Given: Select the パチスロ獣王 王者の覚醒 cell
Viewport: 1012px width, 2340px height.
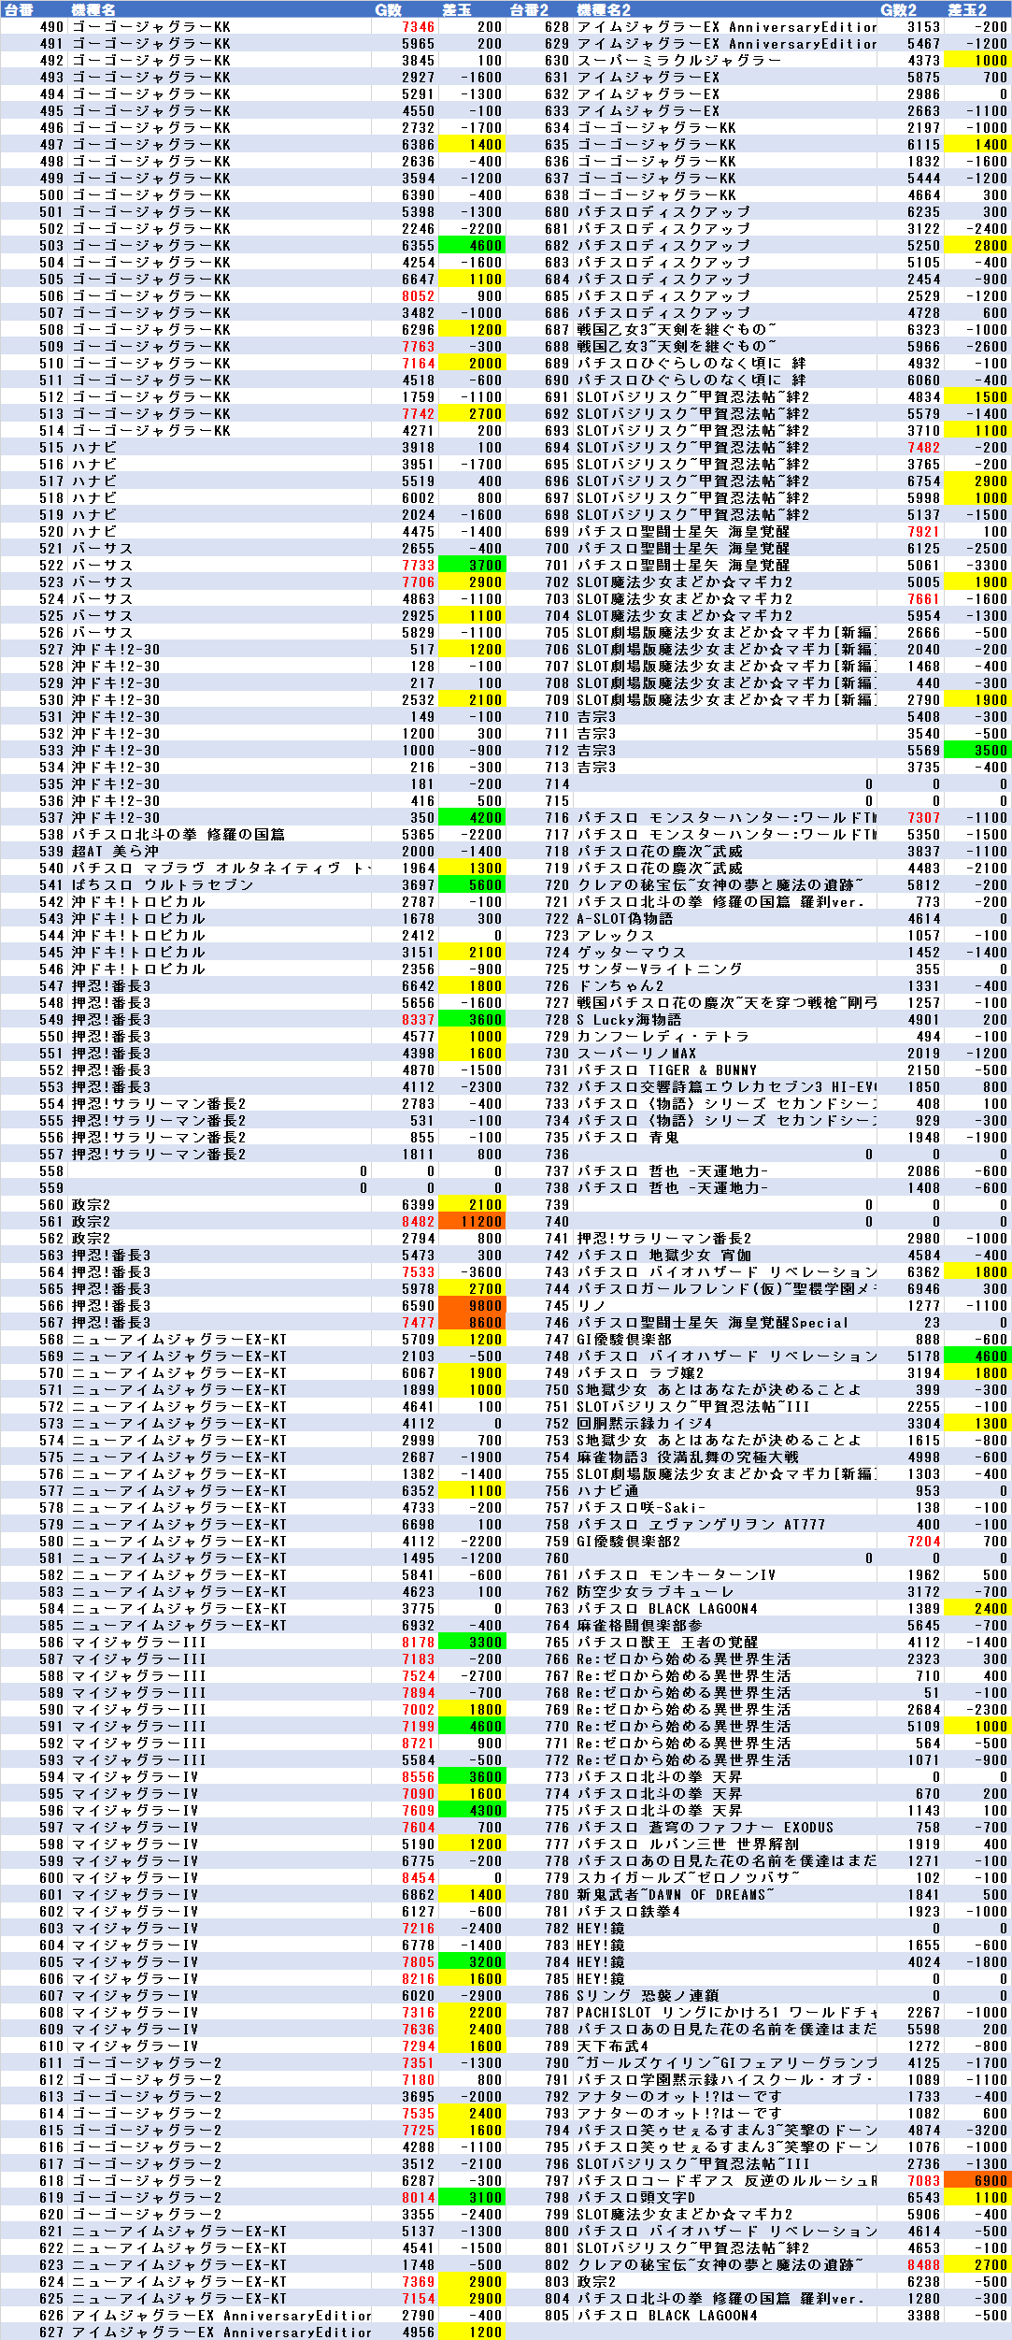Looking at the screenshot, I should pos(724,1642).
